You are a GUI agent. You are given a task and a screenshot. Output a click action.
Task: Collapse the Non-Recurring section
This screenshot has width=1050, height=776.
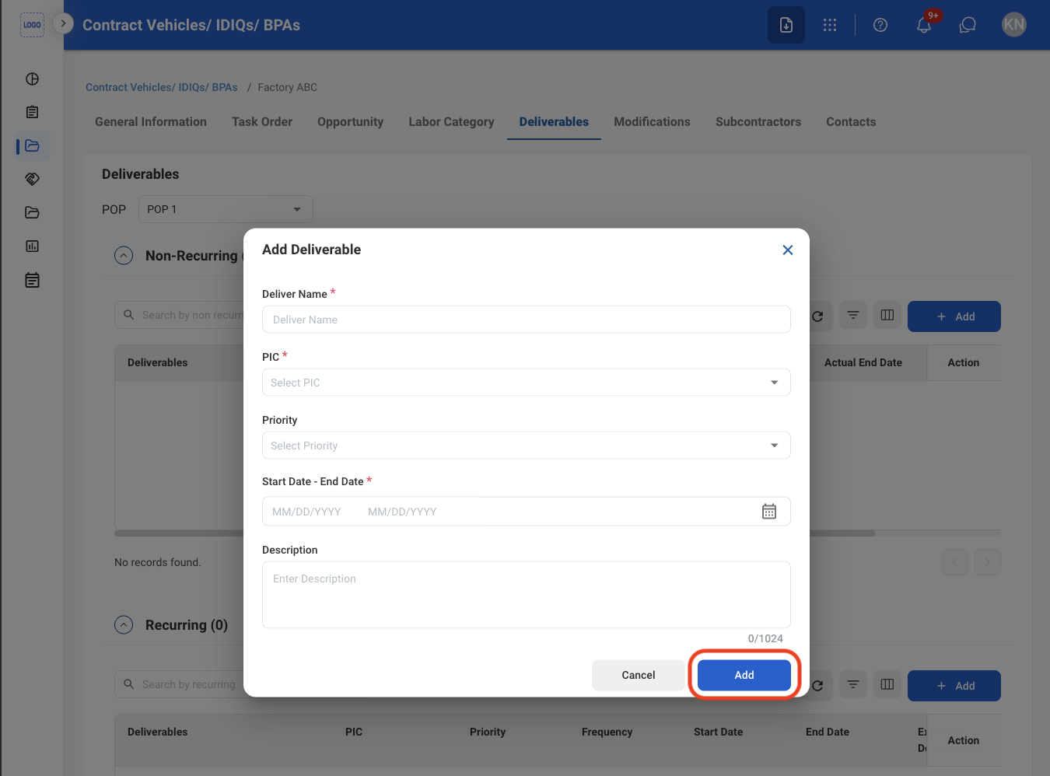point(124,256)
